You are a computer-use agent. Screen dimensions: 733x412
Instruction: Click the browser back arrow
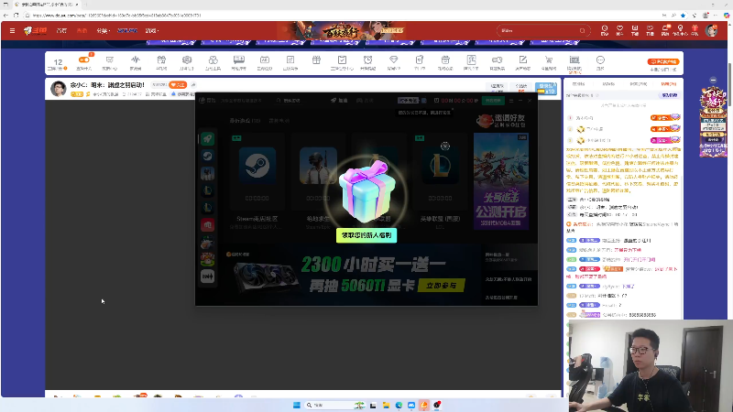point(5,16)
